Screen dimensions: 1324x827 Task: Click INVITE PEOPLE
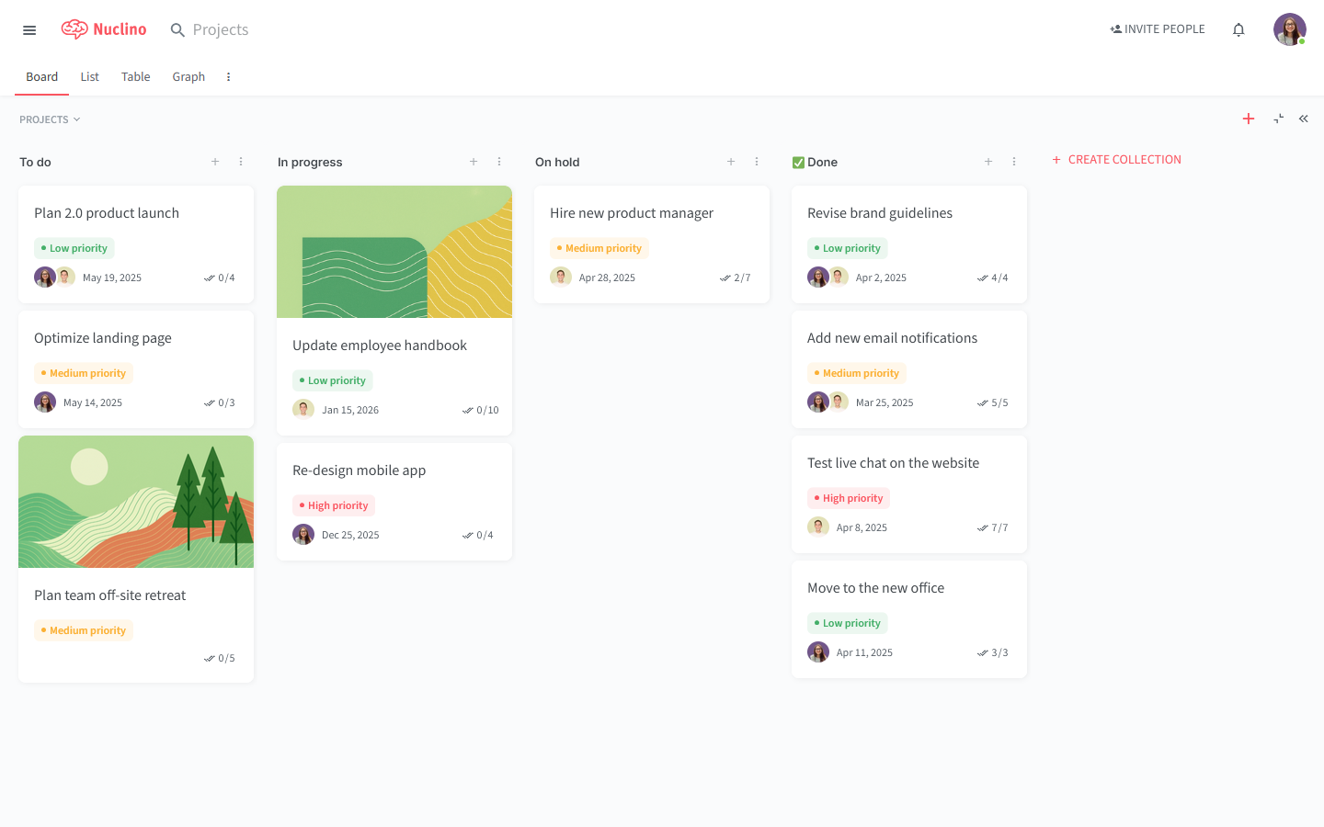(x=1158, y=28)
